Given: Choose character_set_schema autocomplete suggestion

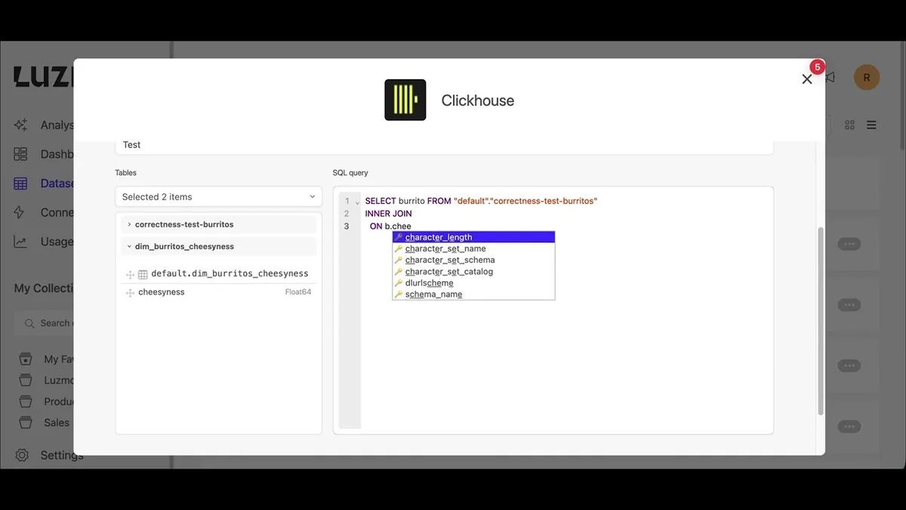Looking at the screenshot, I should tap(473, 260).
